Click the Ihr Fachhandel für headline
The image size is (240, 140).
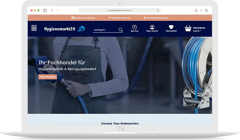62,63
